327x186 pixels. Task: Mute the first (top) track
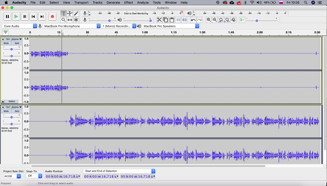pos(6,43)
